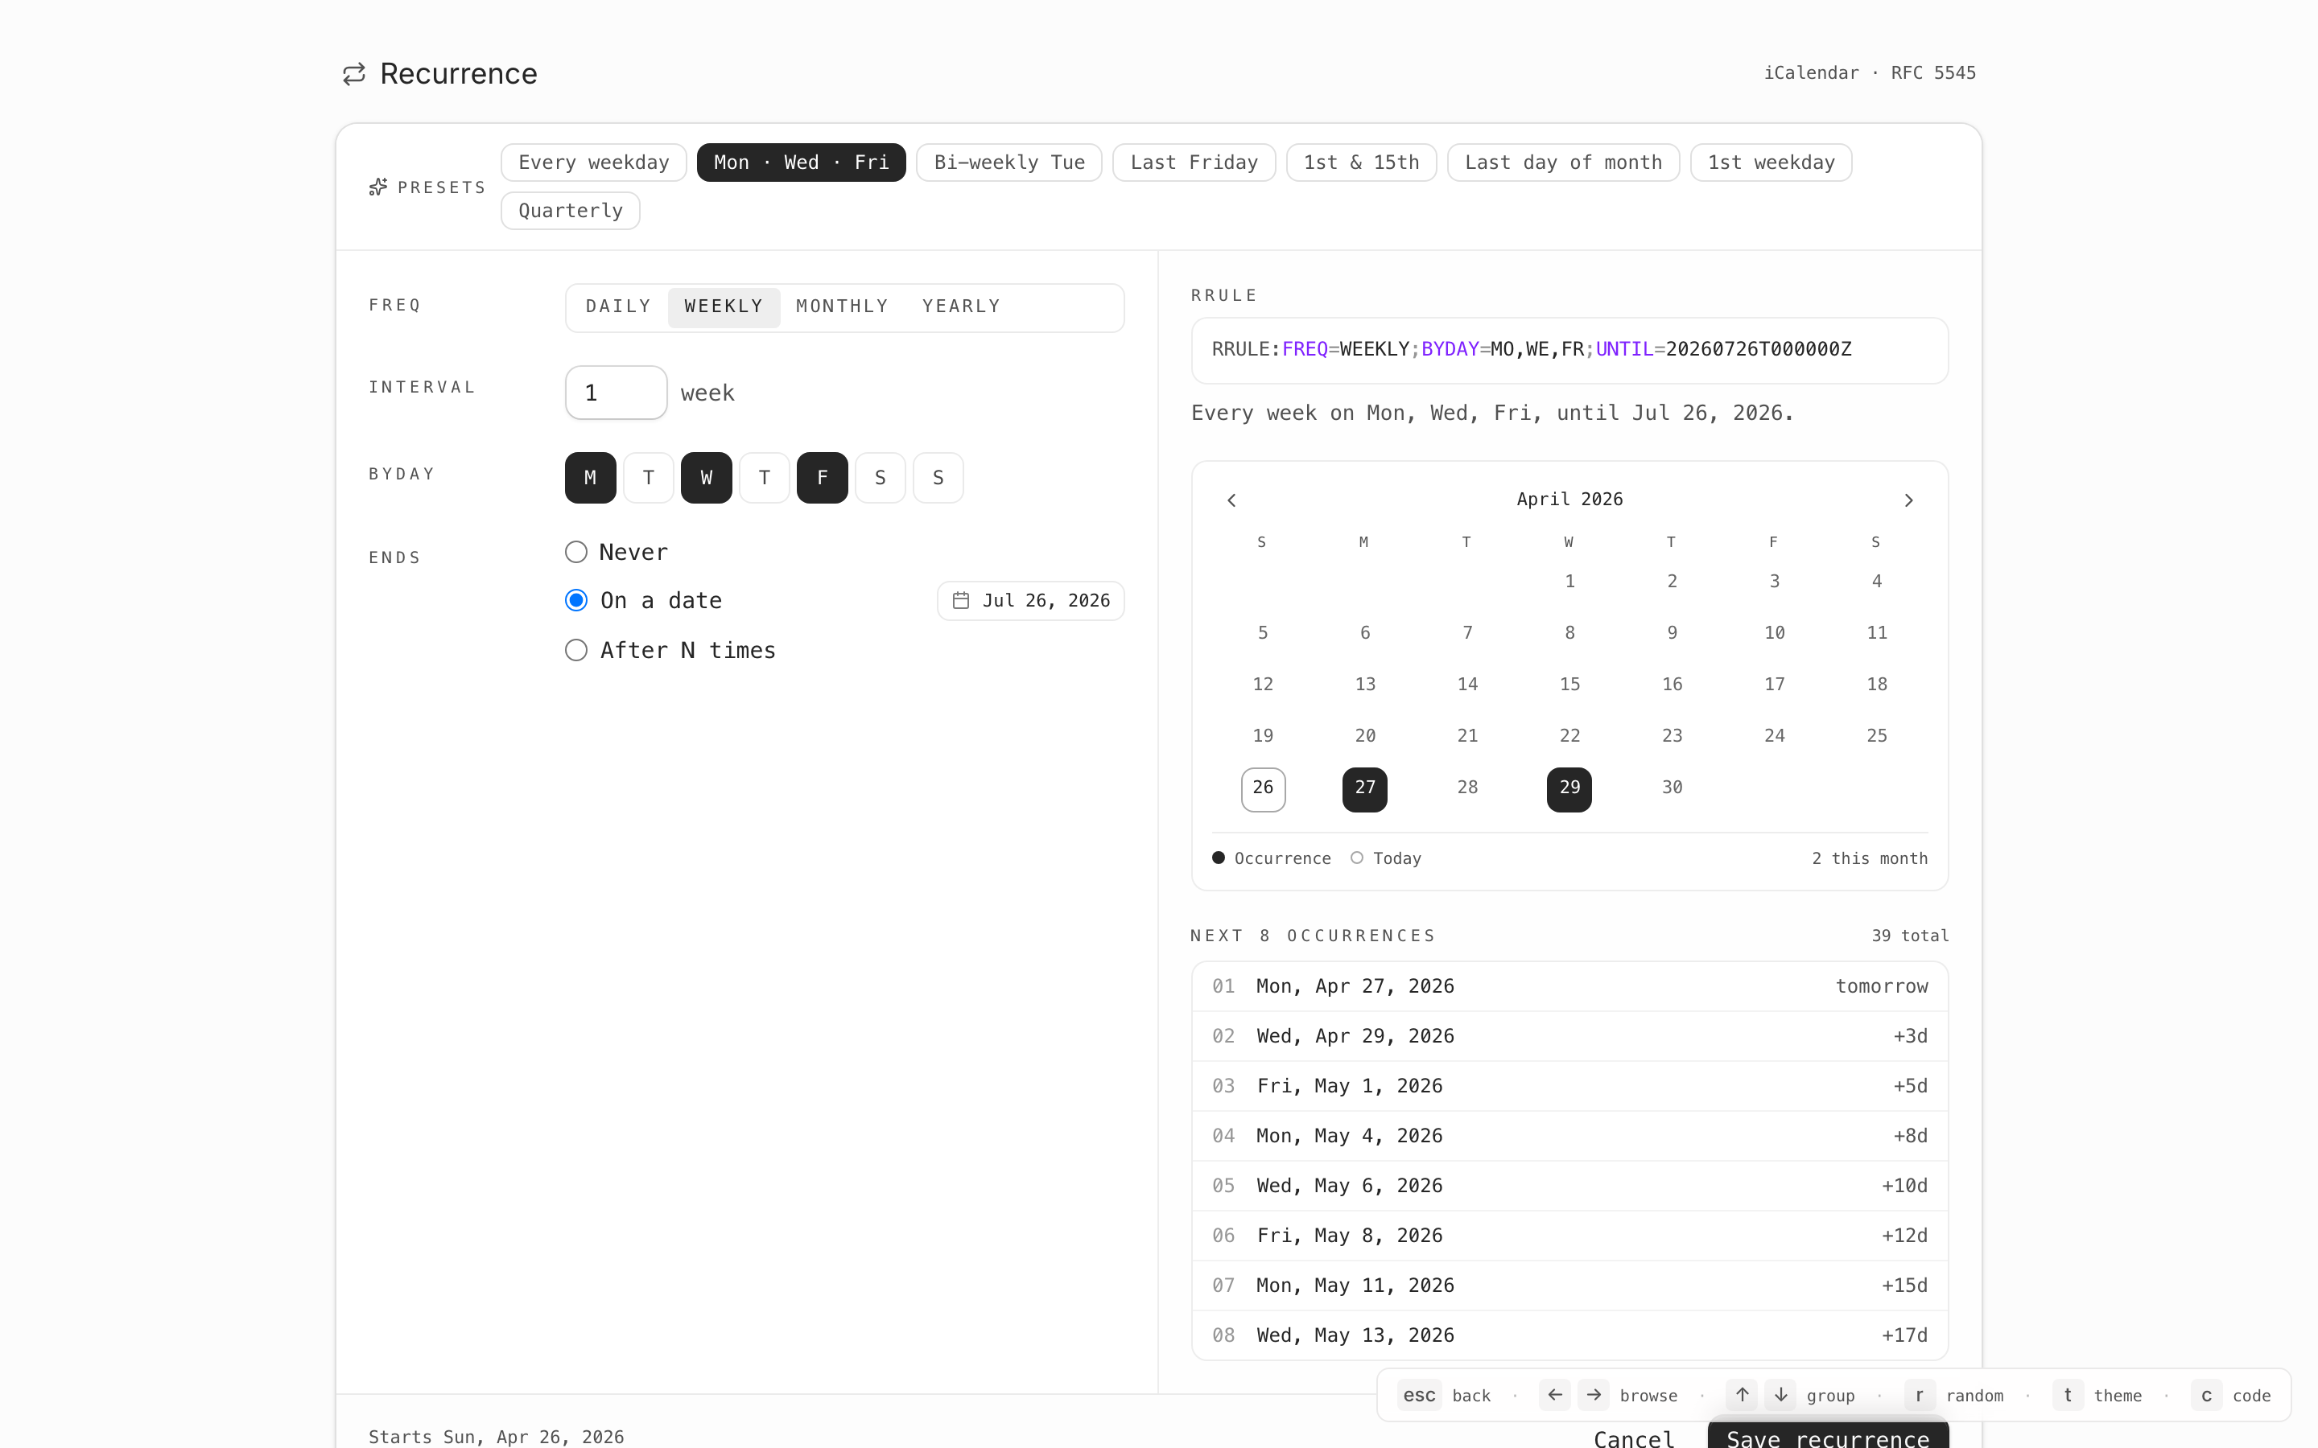Image resolution: width=2318 pixels, height=1448 pixels.
Task: Click the sparkle Presets icon
Action: pyautogui.click(x=378, y=187)
